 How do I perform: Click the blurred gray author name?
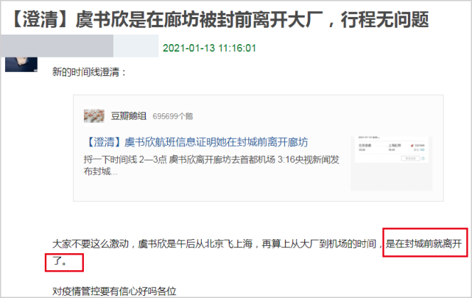57,46
